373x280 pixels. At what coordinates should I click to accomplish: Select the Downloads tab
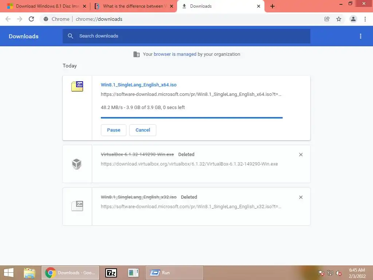(x=201, y=6)
